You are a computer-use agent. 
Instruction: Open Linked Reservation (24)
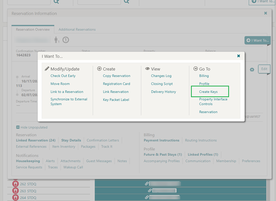coord(36,140)
